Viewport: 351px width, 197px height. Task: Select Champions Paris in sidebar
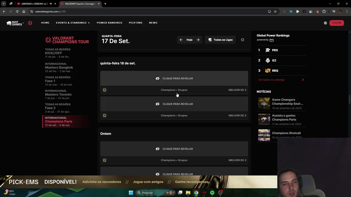coord(66,121)
